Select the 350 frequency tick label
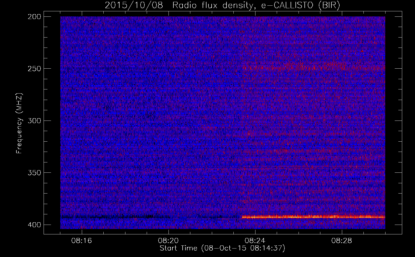415x257 pixels. coord(34,173)
